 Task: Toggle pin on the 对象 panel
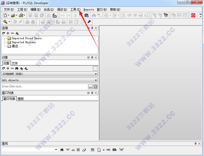(92, 57)
